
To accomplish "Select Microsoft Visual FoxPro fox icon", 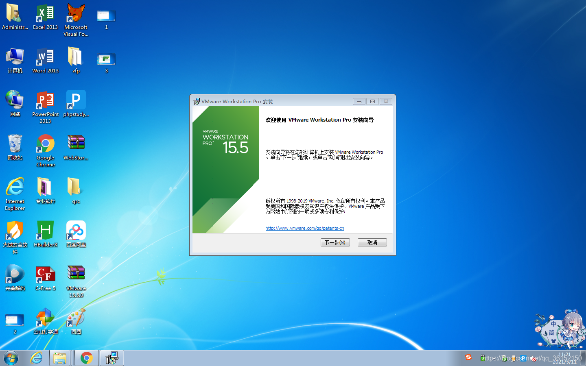I will [76, 20].
